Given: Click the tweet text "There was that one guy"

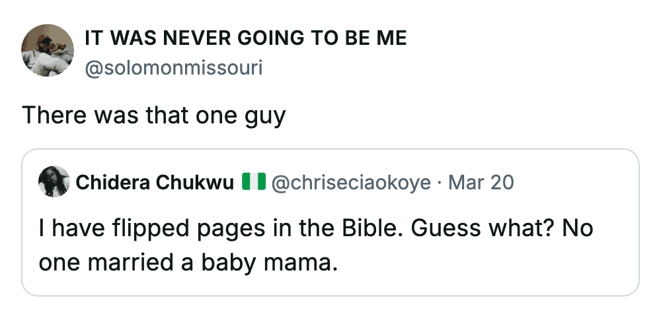Looking at the screenshot, I should 153,115.
